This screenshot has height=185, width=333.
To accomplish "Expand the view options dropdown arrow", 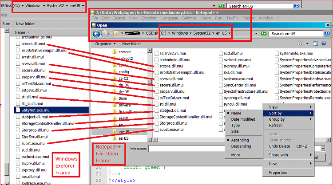I will pyautogui.click(x=307, y=44).
